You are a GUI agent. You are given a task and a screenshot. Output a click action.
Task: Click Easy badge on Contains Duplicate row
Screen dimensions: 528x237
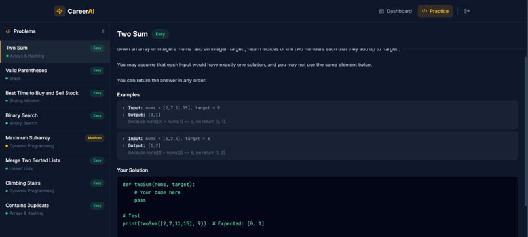[x=98, y=206]
